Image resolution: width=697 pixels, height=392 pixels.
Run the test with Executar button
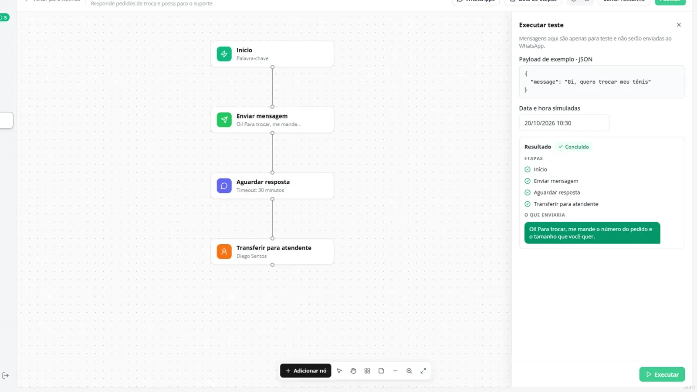(662, 375)
